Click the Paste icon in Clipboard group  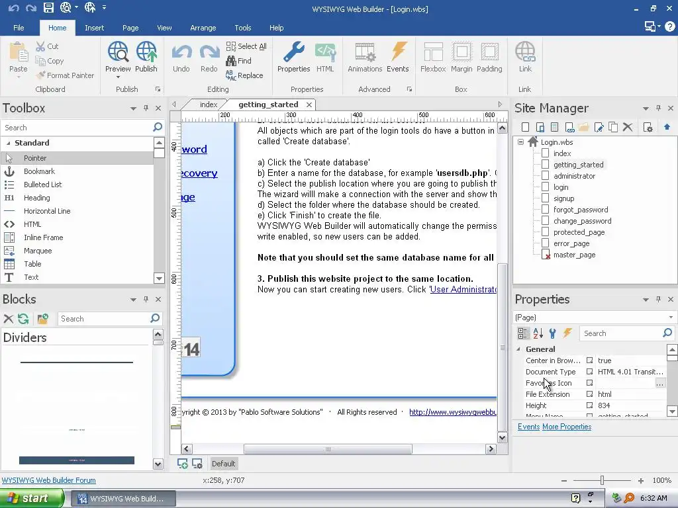point(19,53)
